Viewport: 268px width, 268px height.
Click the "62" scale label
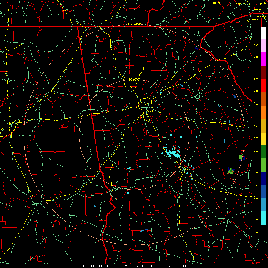click(x=256, y=45)
